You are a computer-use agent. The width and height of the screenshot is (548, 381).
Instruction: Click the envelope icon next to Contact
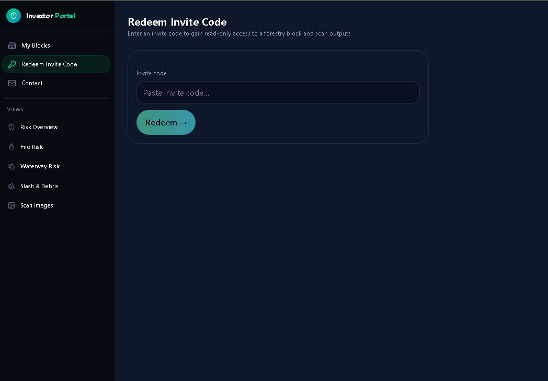coord(12,83)
